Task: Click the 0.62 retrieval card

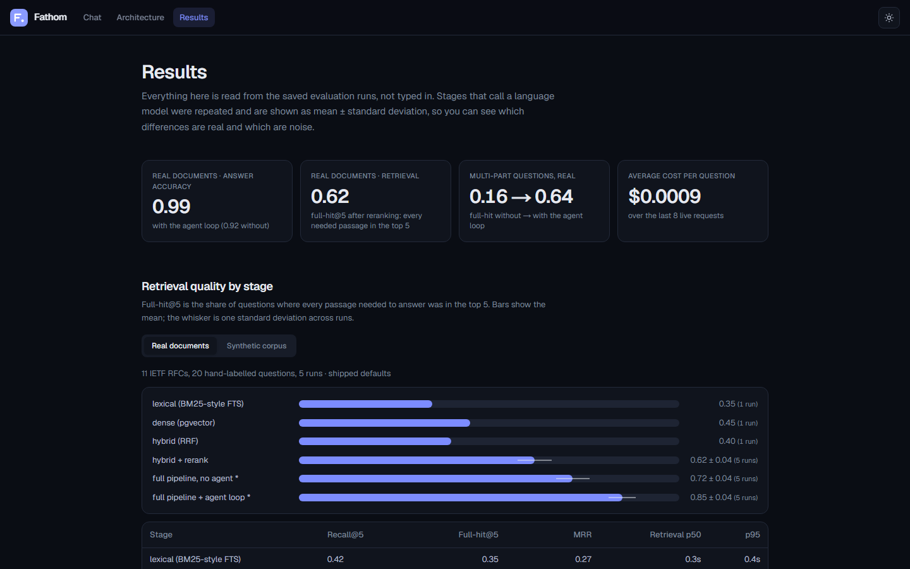Action: point(375,201)
